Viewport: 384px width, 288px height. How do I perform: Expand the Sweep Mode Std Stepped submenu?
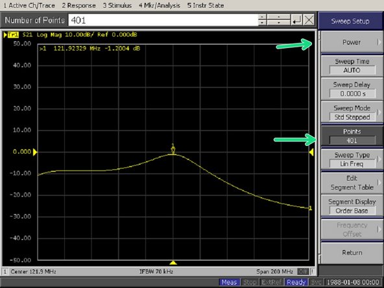[352, 112]
